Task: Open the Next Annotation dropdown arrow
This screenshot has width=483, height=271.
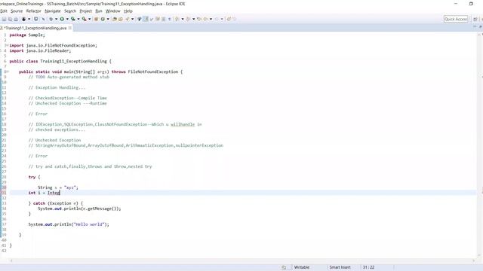Action: (x=183, y=19)
